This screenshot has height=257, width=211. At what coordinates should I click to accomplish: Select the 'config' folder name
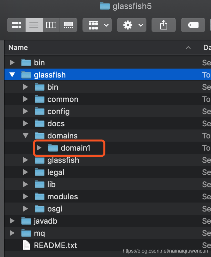point(59,112)
